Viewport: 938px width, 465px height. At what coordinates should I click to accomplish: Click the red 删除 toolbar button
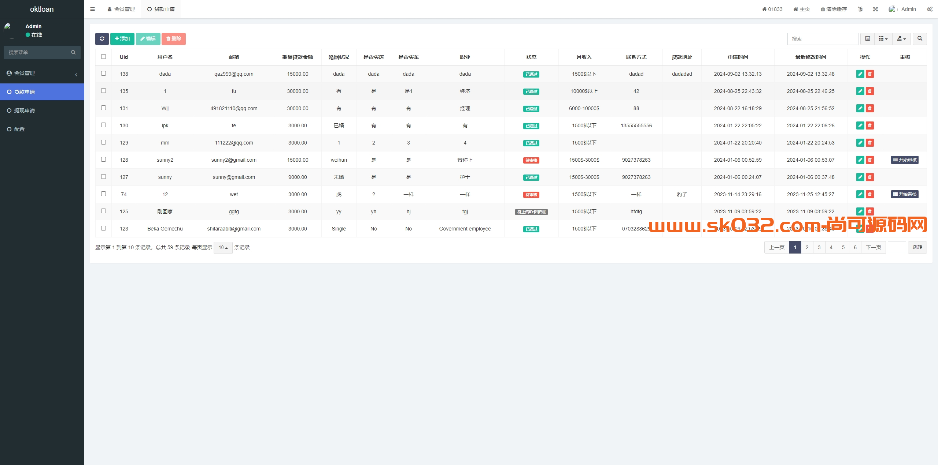174,39
